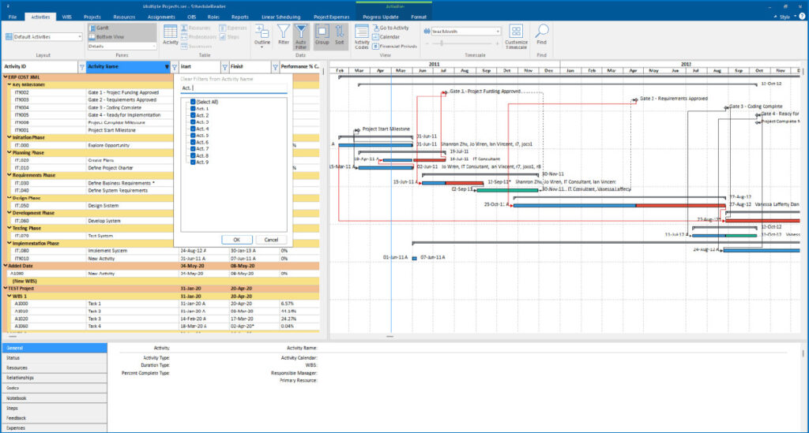Open the Details pane dropdown

click(x=154, y=47)
